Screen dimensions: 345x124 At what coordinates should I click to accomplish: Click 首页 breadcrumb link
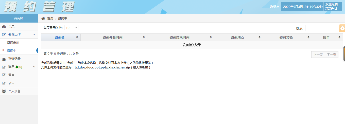point(50,19)
